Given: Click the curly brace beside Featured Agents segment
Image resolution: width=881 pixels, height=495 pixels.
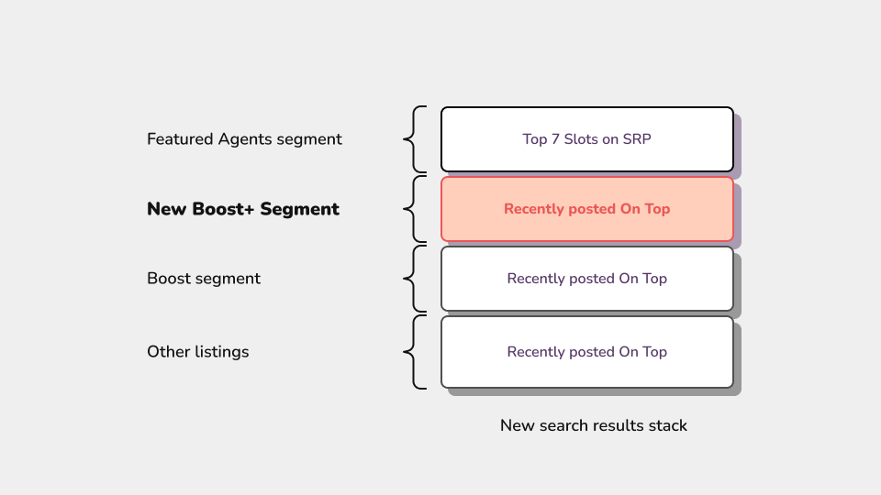Looking at the screenshot, I should tap(415, 139).
